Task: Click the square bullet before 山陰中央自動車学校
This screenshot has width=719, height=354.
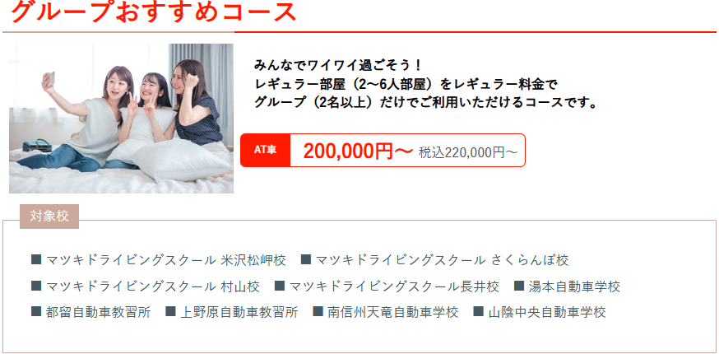Action: pyautogui.click(x=478, y=312)
